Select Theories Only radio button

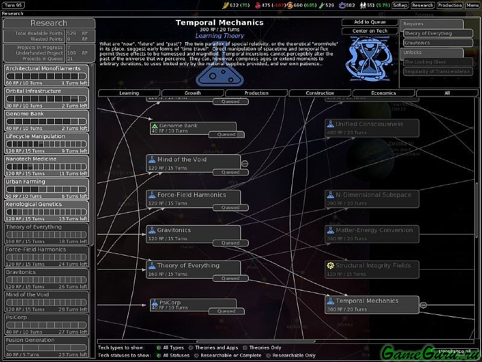[x=245, y=348]
